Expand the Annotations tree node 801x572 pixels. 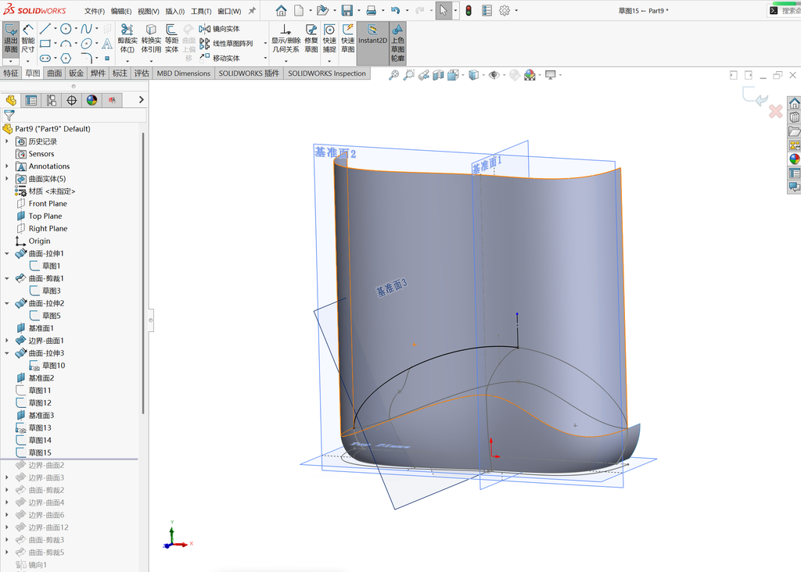6,166
